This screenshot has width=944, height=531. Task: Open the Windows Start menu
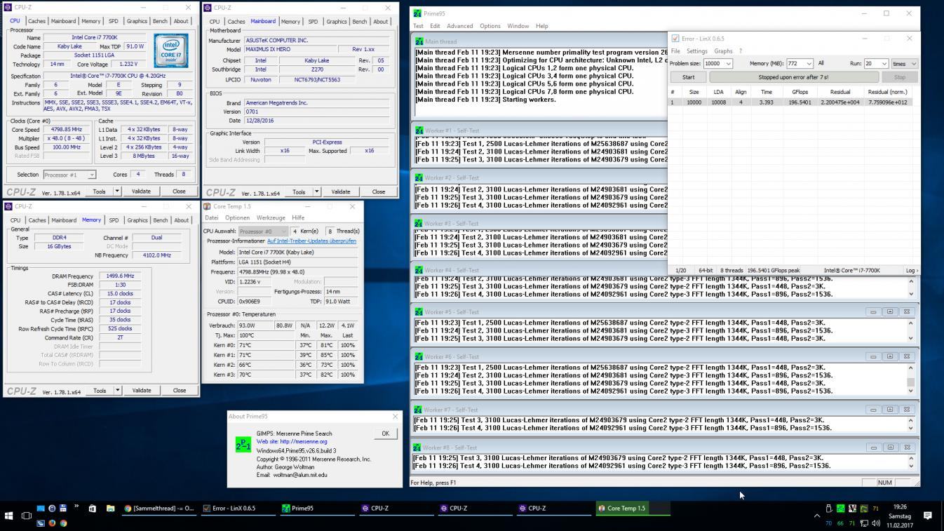click(8, 516)
